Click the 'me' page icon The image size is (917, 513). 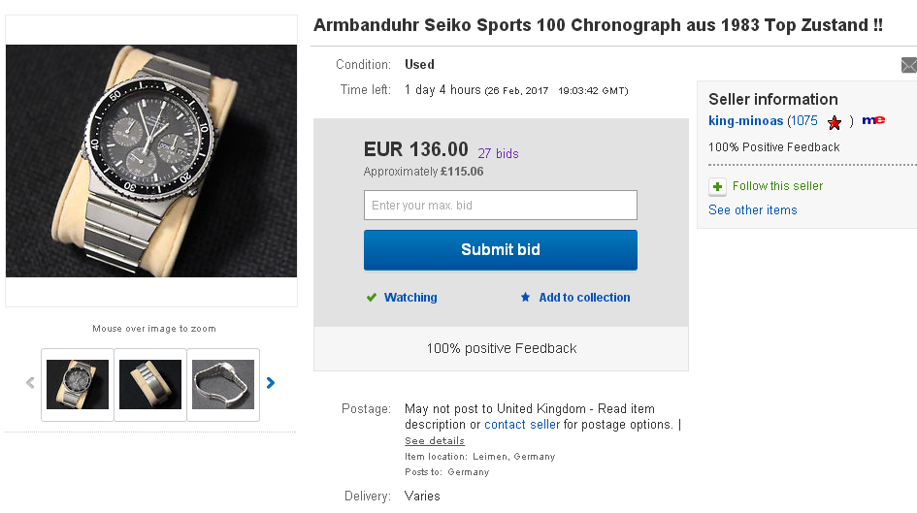(x=873, y=120)
